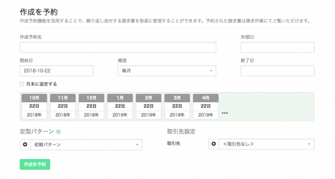Select the 1月 22日 2019年 date card
The width and height of the screenshot is (335, 179).
(120, 107)
